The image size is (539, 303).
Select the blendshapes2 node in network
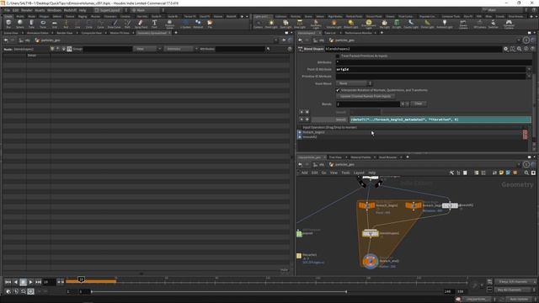coord(371,234)
